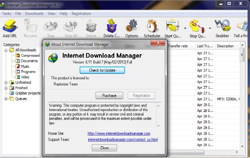
Task: Click the IDM logo in title bar
Action: (x=3, y=5)
